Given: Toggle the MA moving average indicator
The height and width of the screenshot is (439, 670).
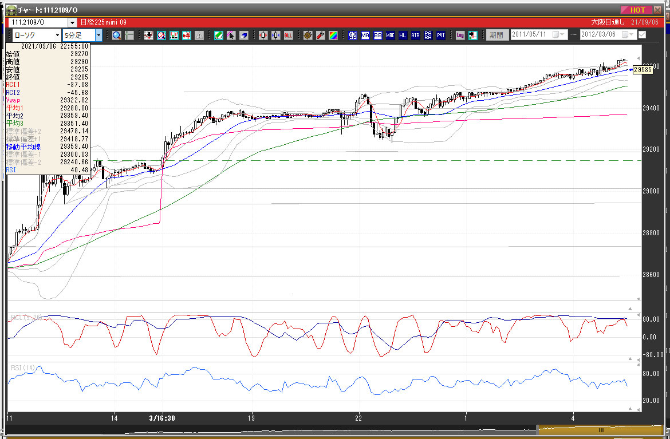Looking at the screenshot, I should [365, 35].
